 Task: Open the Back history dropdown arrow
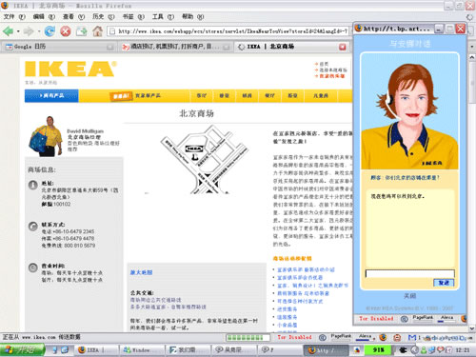[18, 31]
